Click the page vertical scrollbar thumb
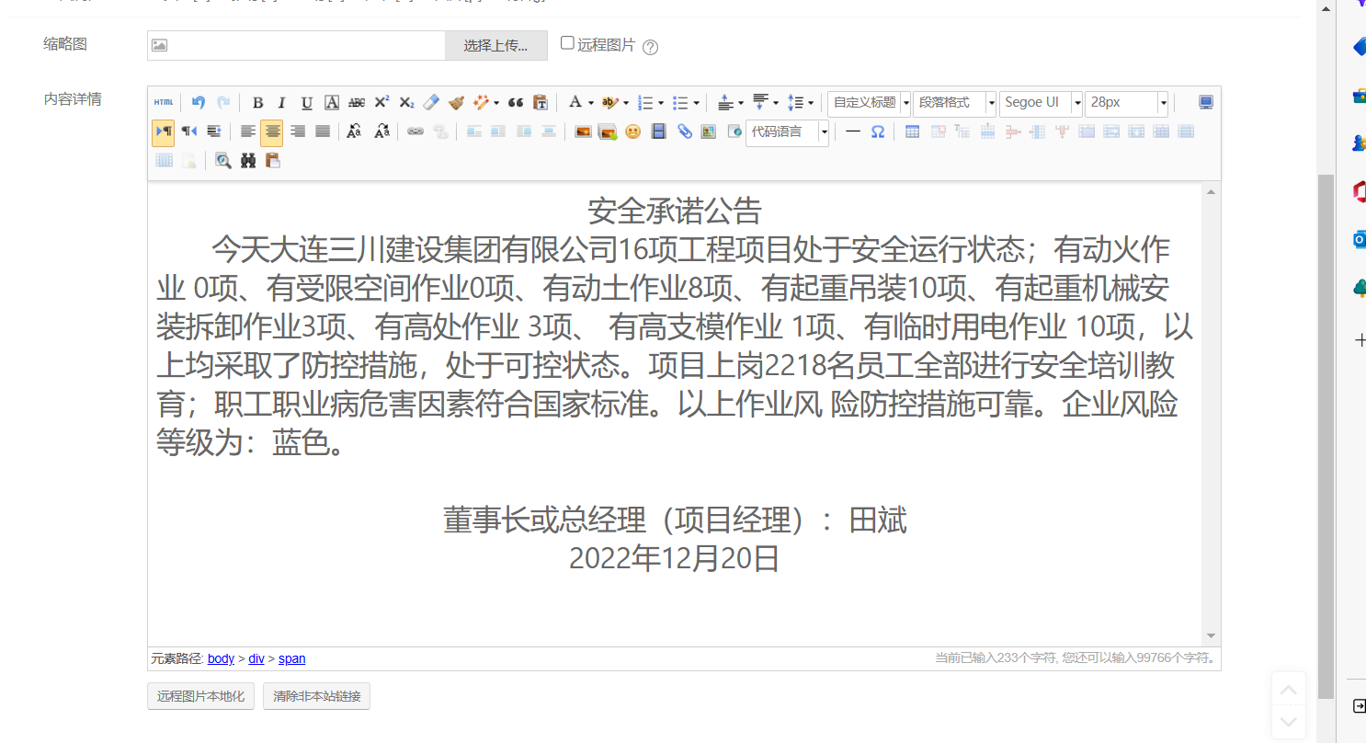Screen dimensions: 1366x743 (x=1325, y=435)
